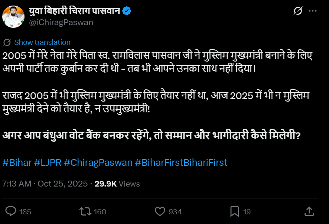329x224 pixels.
Task: Open the #LJPR hashtag
Action: click(x=48, y=162)
